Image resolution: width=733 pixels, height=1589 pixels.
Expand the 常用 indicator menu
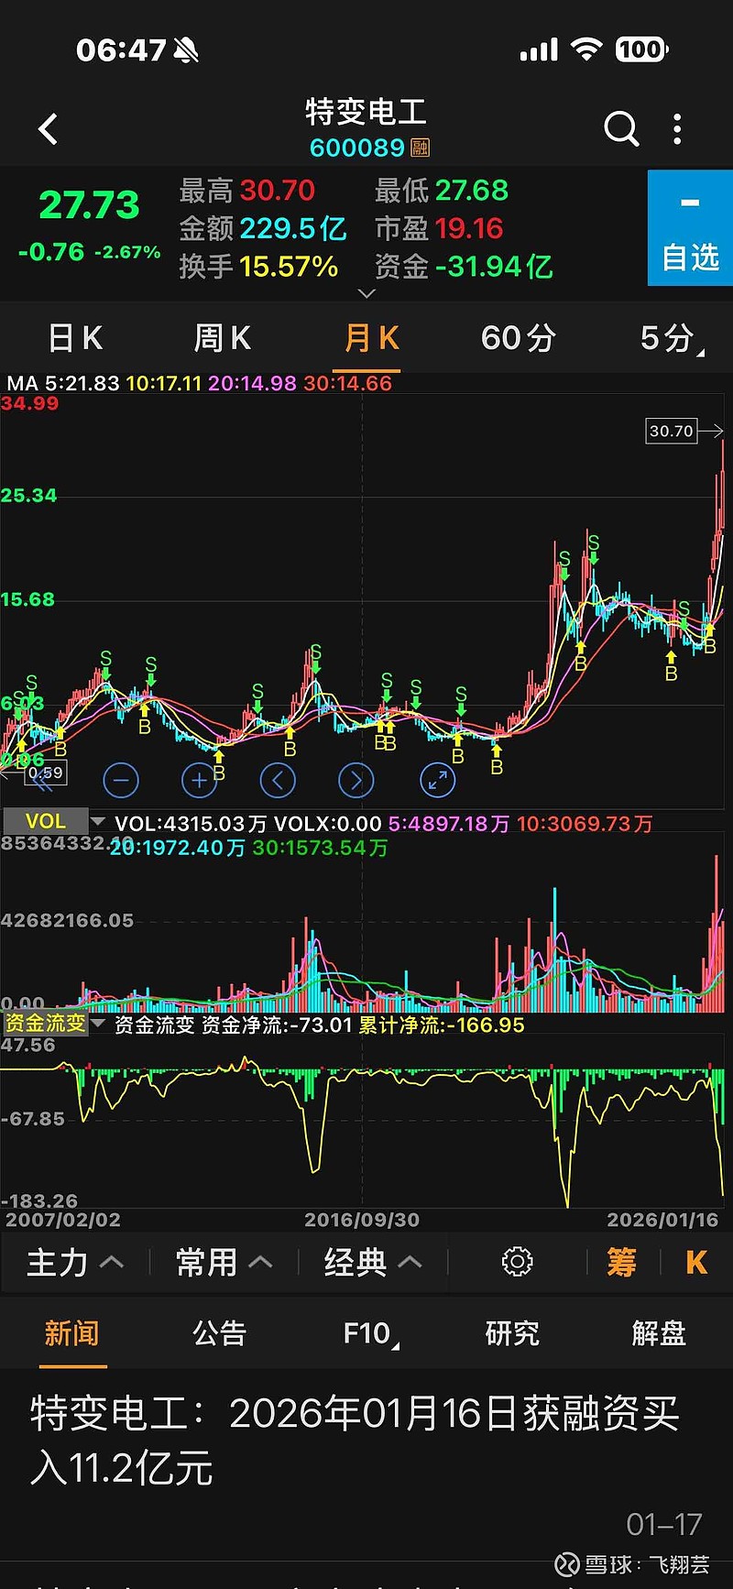click(224, 1263)
